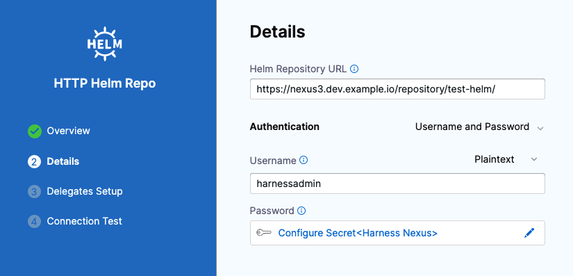
Task: Edit the password secret via pencil icon
Action: click(529, 233)
